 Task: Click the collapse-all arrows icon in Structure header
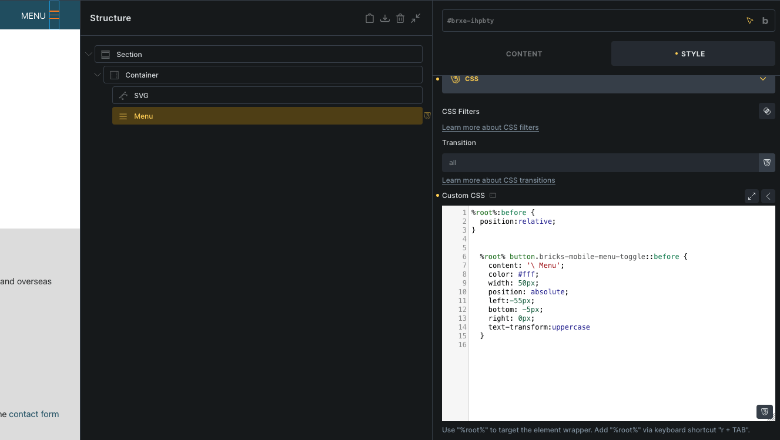(x=416, y=18)
